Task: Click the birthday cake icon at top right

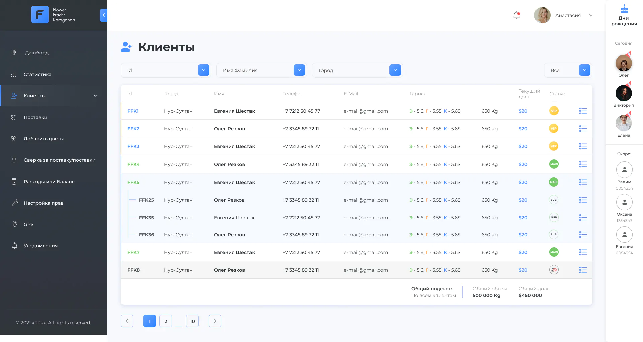Action: tap(624, 9)
